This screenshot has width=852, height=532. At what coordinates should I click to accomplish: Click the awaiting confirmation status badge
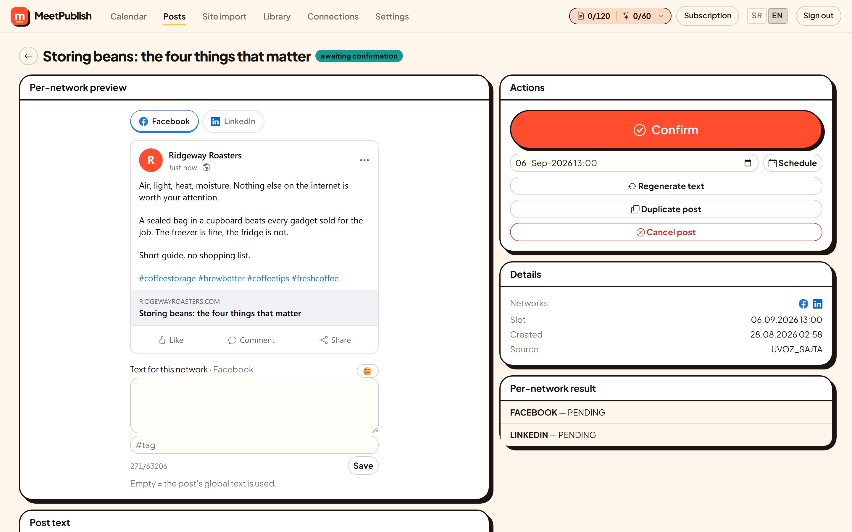point(359,56)
